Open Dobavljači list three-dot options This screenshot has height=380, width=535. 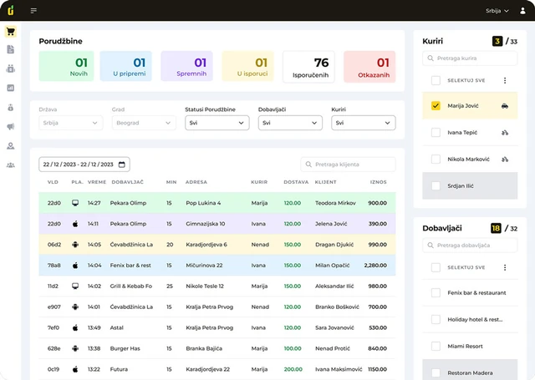(x=505, y=267)
